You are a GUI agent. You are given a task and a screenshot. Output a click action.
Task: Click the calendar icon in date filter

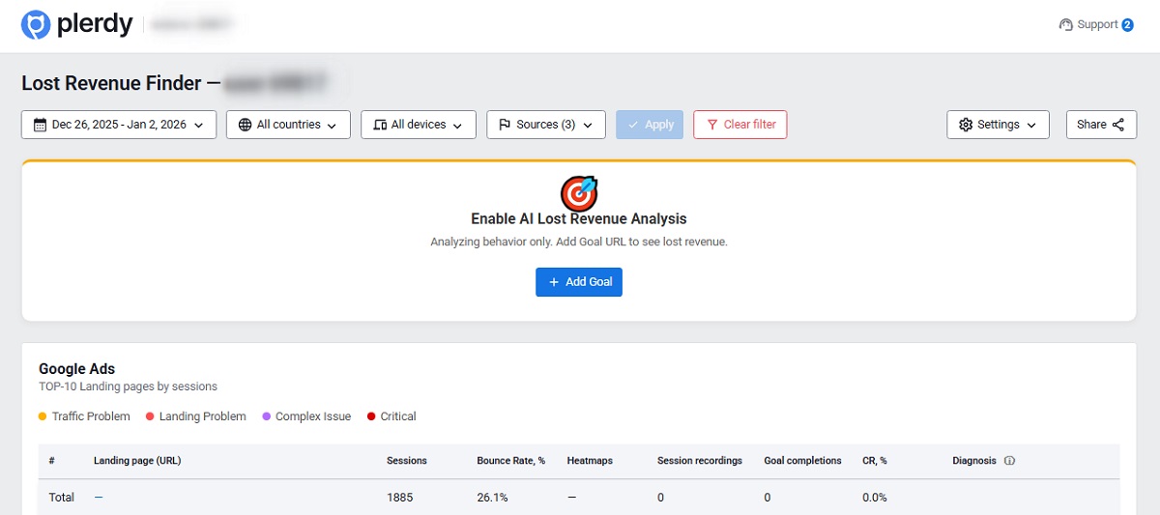click(x=40, y=125)
